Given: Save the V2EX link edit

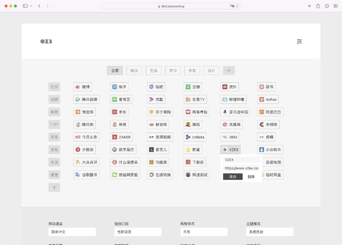Looking at the screenshot, I should 233,177.
